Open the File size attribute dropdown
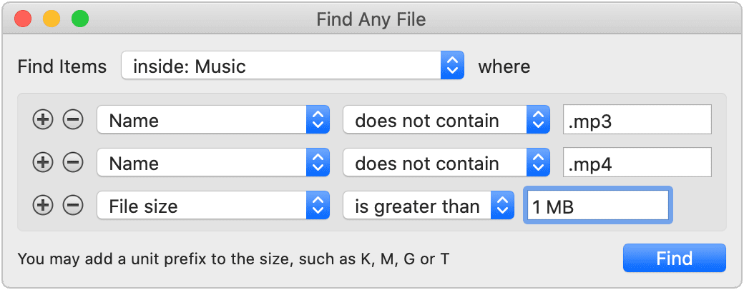744x290 pixels. (212, 206)
